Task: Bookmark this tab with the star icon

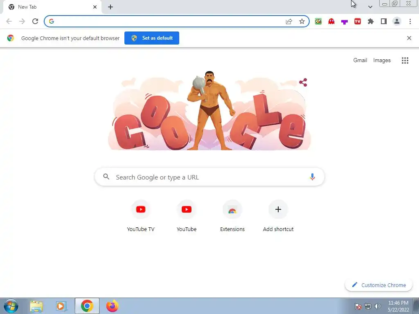Action: point(302,21)
